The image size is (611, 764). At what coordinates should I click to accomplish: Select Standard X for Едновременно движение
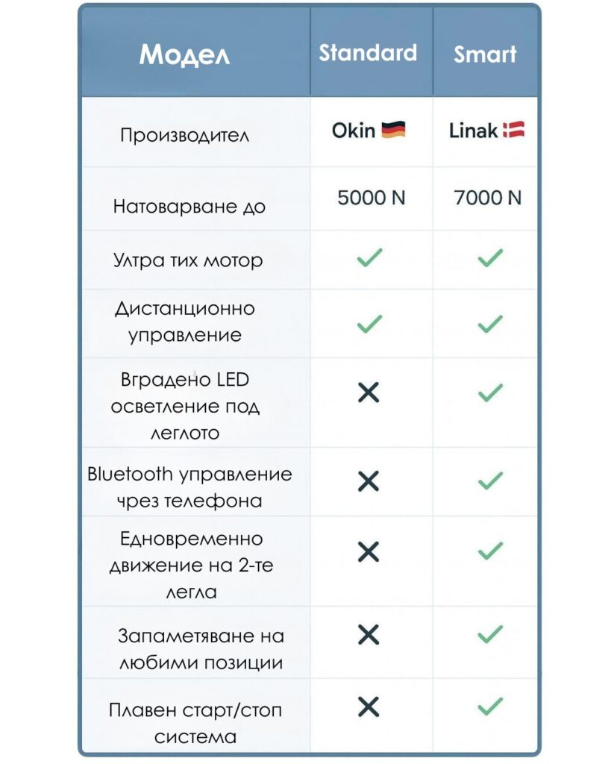(x=369, y=551)
